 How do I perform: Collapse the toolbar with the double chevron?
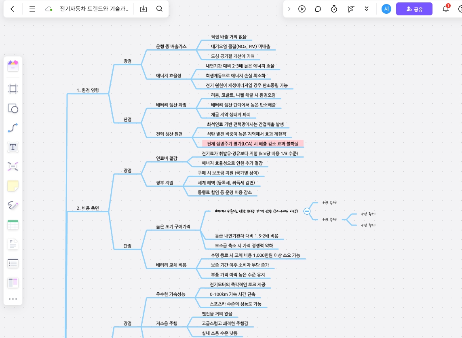point(366,9)
